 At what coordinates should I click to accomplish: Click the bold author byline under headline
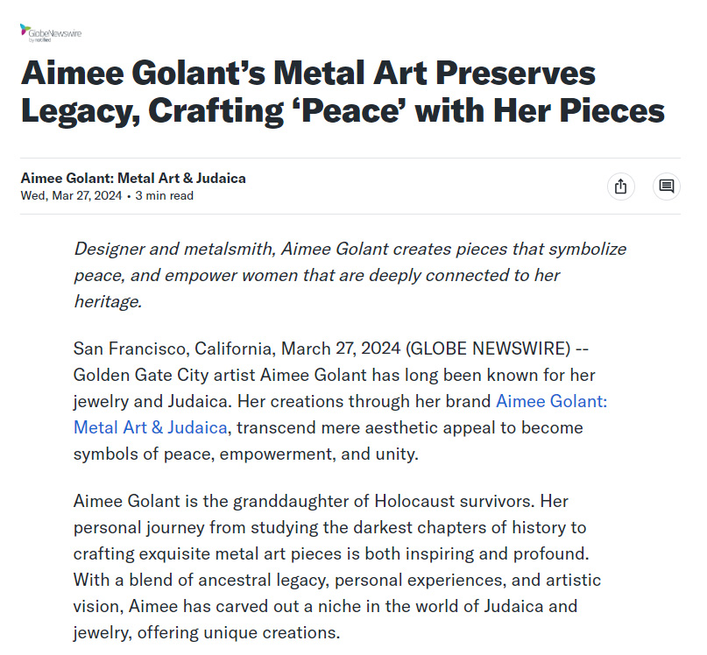coord(133,178)
